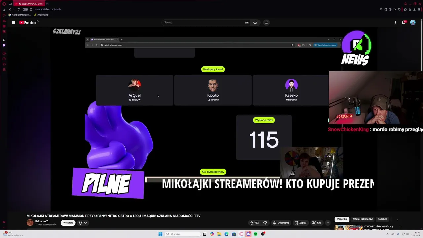
Task: Show hidden system tray icons chevron
Action: (x=387, y=234)
